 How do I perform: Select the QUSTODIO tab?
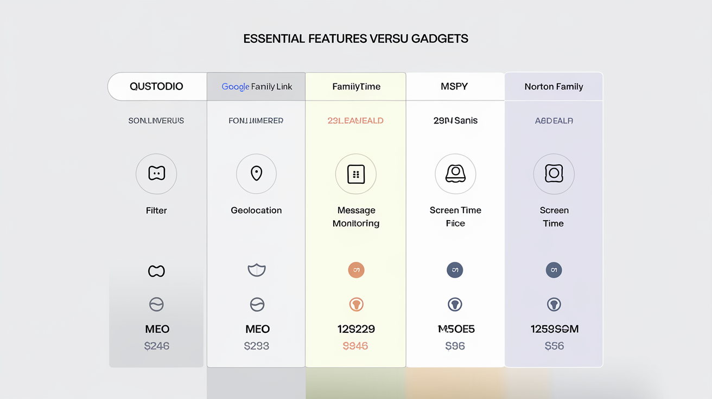[157, 86]
